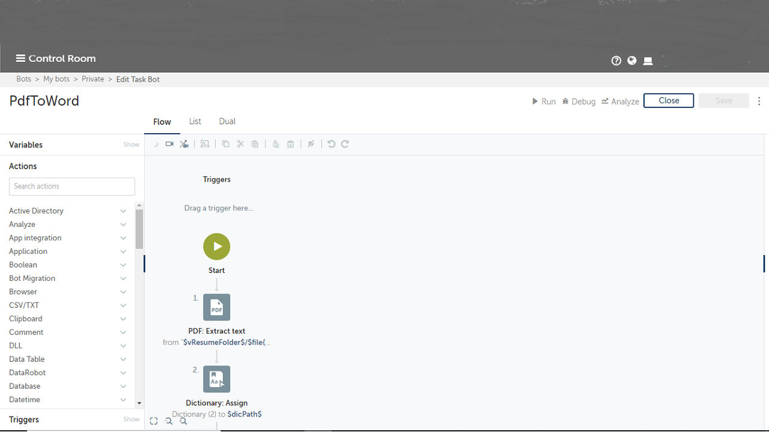Go to Bots in the breadcrumb
Image resolution: width=769 pixels, height=432 pixels.
pyautogui.click(x=24, y=79)
